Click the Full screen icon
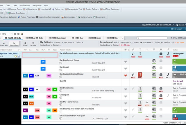 click(x=172, y=29)
